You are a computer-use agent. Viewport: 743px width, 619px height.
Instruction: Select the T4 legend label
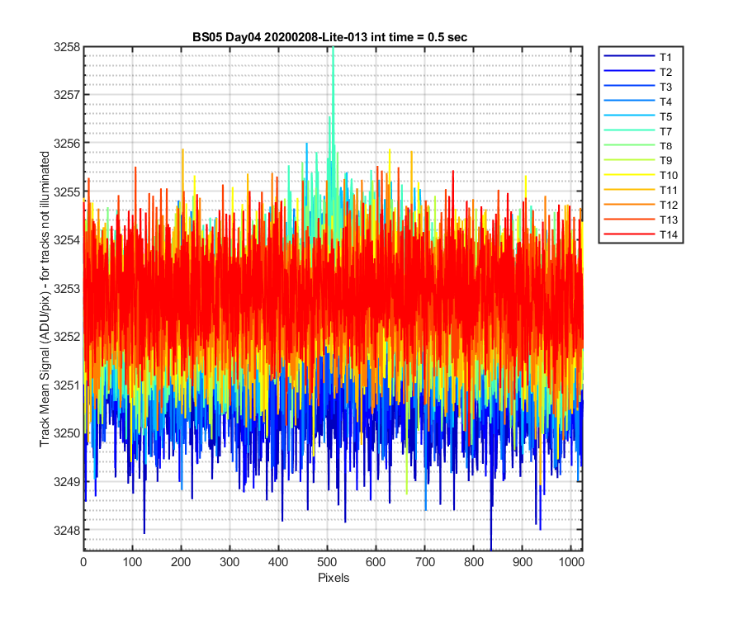[665, 102]
